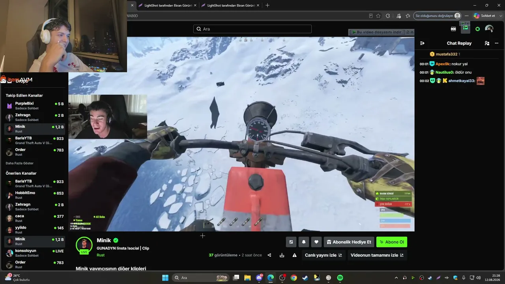Open Minik's live channel avatar

(84, 245)
